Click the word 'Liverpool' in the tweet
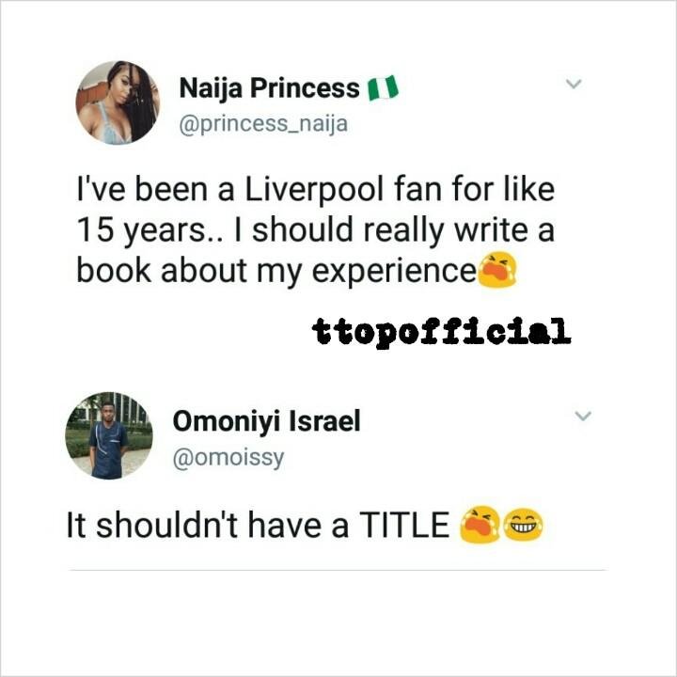The height and width of the screenshot is (677, 677). click(x=314, y=190)
